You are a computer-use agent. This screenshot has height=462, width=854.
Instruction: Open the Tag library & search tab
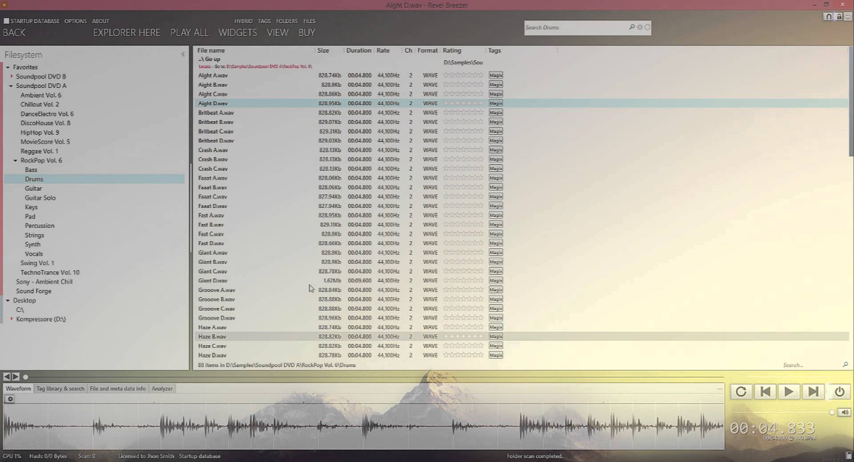[60, 389]
